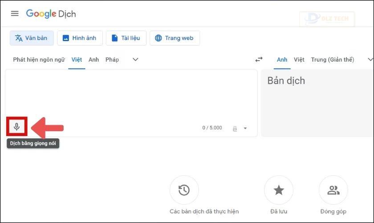Open saved translations star button
The height and width of the screenshot is (223, 374).
279,190
